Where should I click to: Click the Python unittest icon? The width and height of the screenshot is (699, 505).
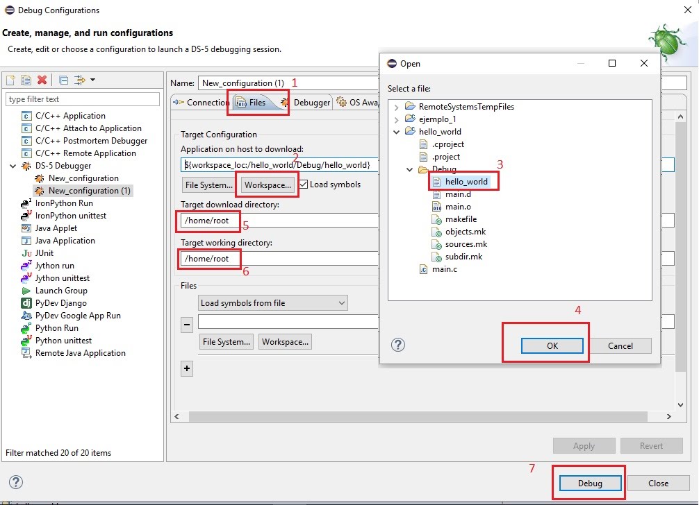26,341
